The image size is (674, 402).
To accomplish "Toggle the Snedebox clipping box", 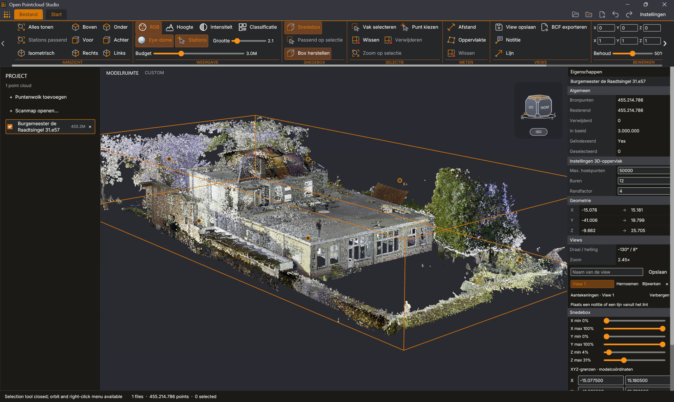I will 303,27.
